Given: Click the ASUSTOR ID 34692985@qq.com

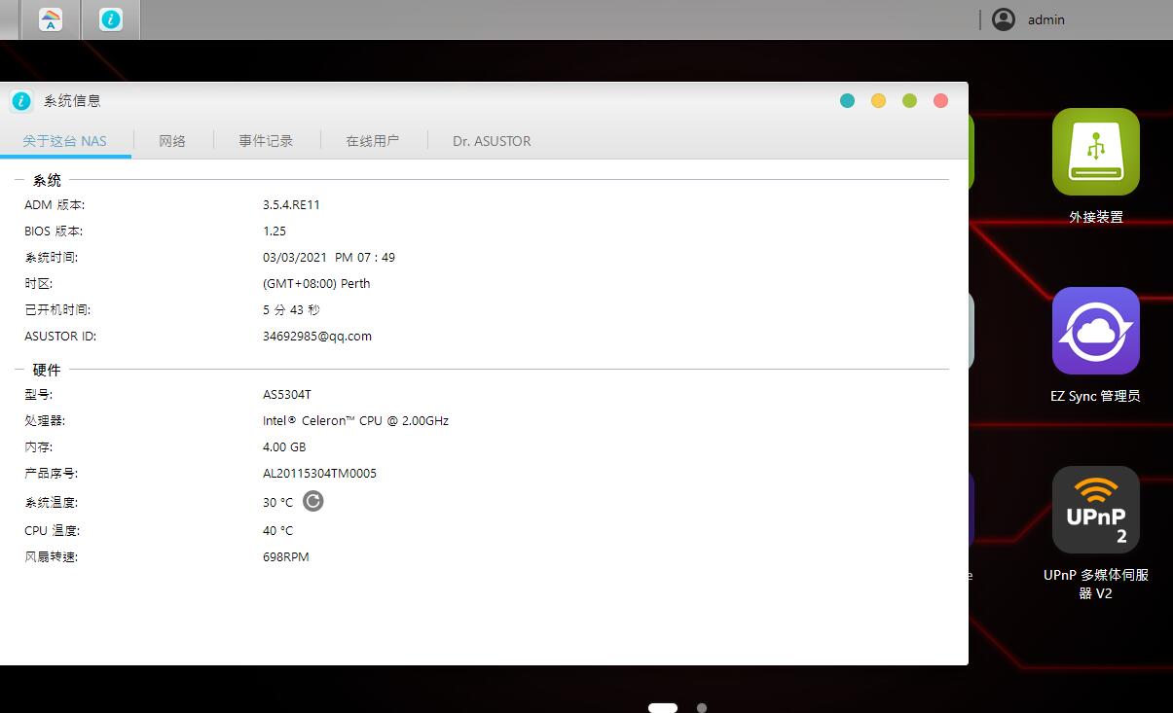Looking at the screenshot, I should tap(317, 337).
